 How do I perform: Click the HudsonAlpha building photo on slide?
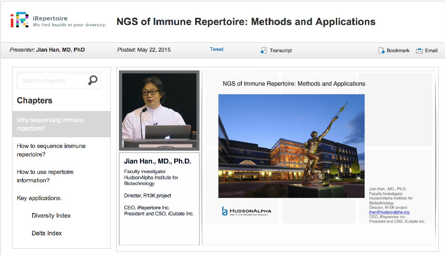pyautogui.click(x=291, y=146)
